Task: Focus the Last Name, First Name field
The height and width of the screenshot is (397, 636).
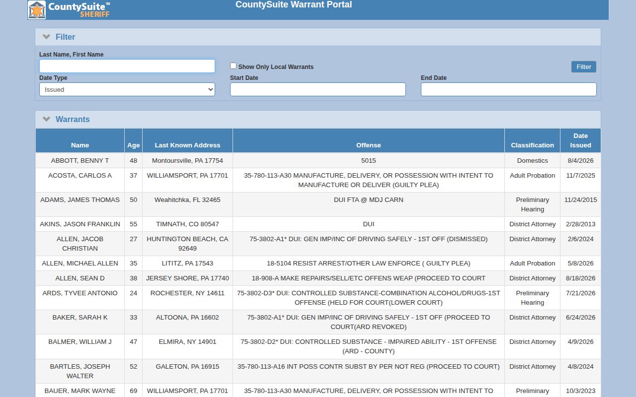Action: coord(127,66)
